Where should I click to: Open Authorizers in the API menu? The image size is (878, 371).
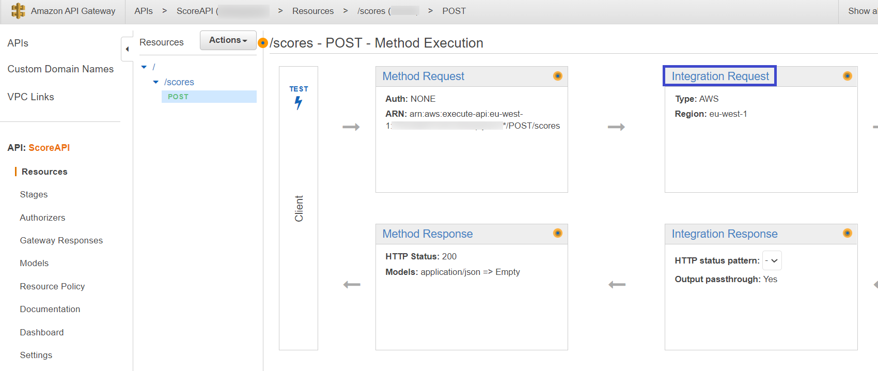pyautogui.click(x=42, y=218)
